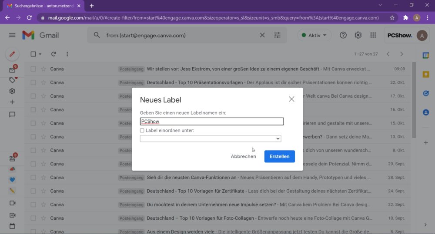Image resolution: width=435 pixels, height=234 pixels.
Task: Toggle the select-all checkbox
Action: (x=33, y=54)
